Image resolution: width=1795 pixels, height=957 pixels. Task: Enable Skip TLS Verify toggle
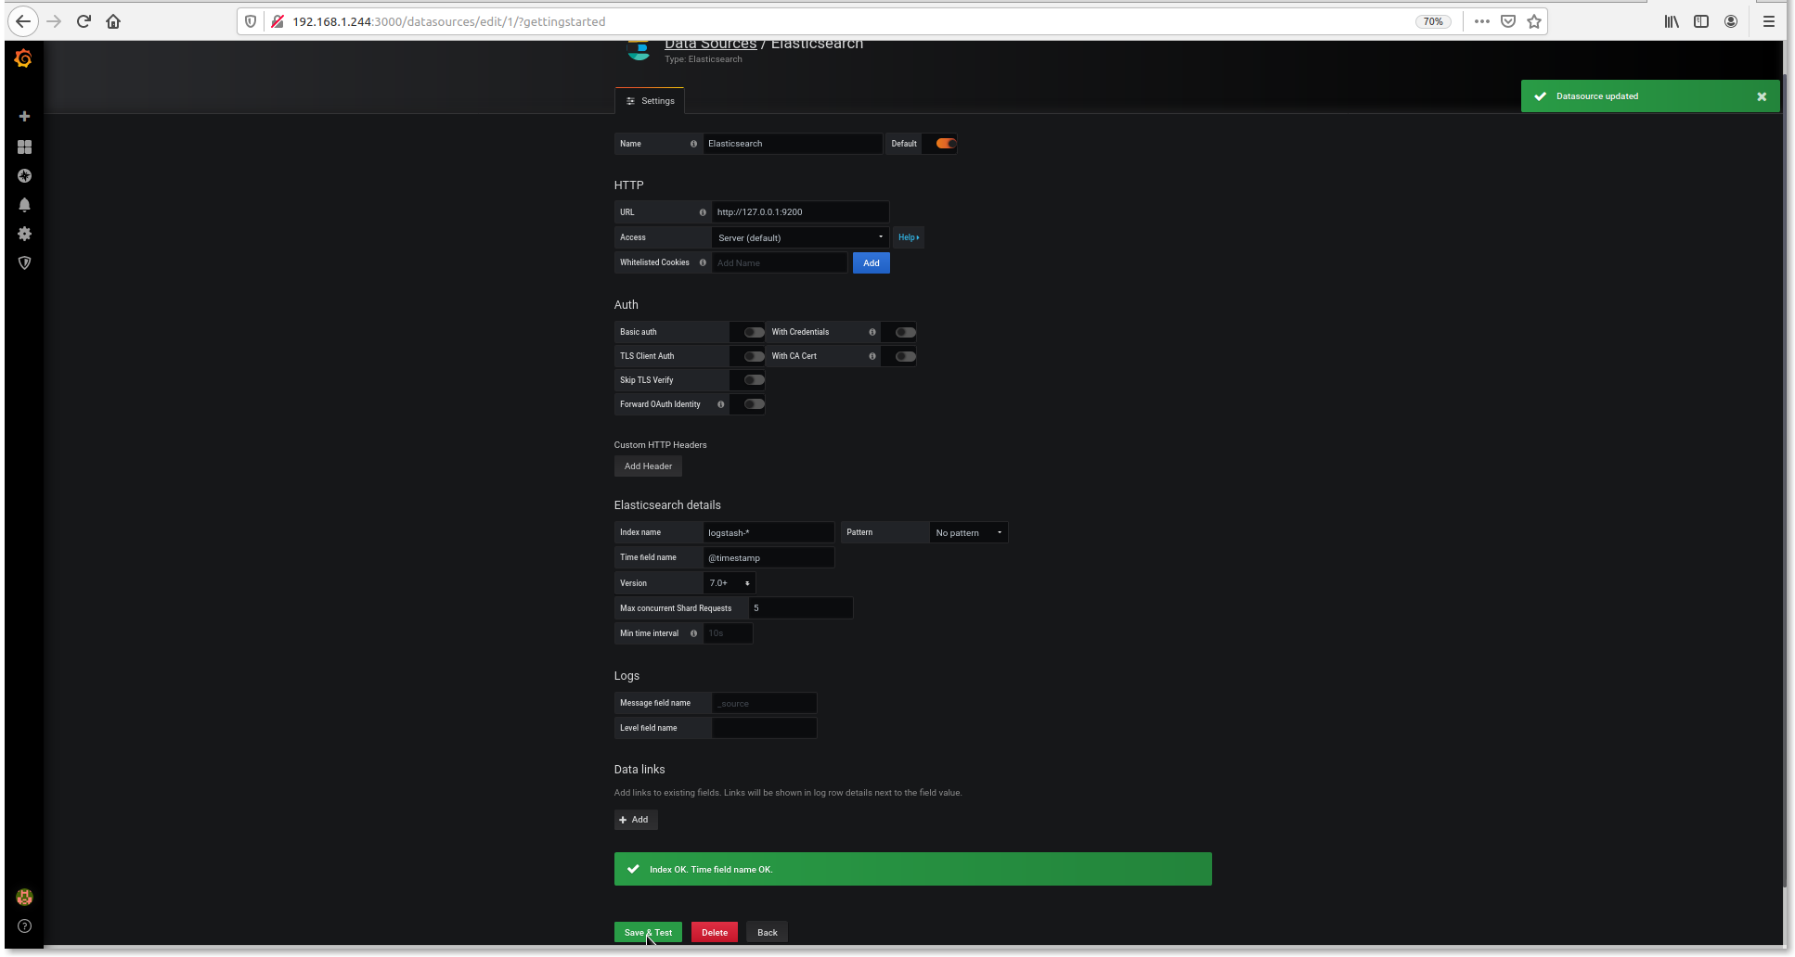click(754, 380)
